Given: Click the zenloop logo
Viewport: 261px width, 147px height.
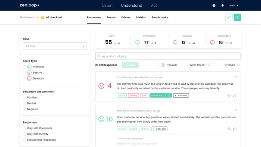Looking at the screenshot, I should point(29,5).
